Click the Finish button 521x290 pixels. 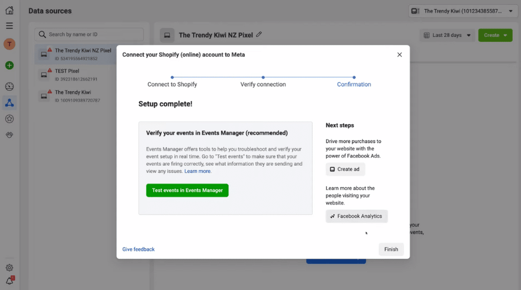(x=391, y=249)
